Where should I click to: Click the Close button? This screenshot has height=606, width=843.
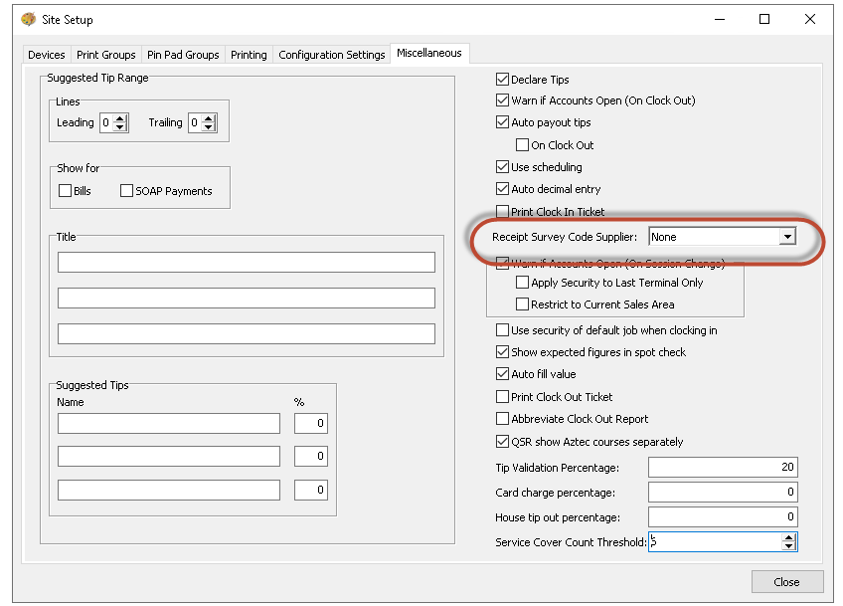[x=787, y=582]
